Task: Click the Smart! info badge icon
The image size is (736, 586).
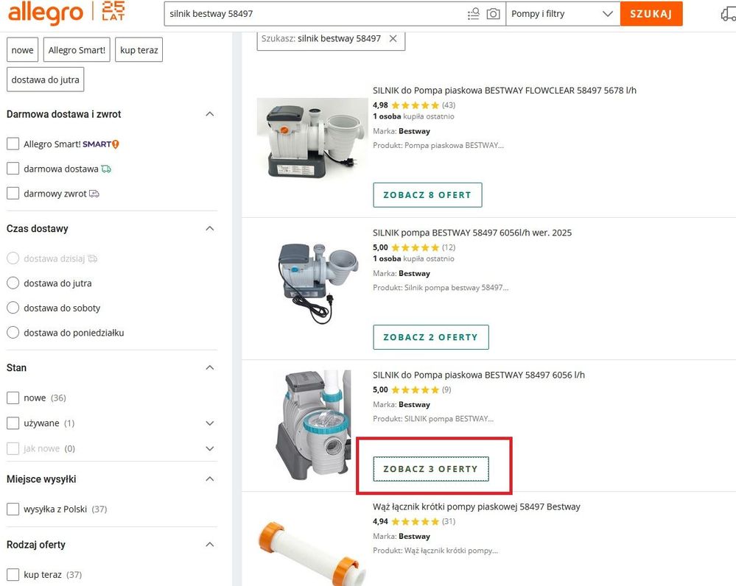Action: point(115,144)
